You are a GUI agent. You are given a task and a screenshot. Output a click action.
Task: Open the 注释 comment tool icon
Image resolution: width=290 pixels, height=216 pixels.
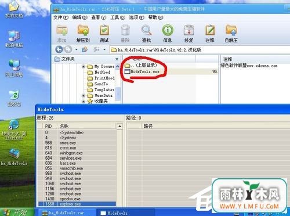pyautogui.click(x=210, y=34)
